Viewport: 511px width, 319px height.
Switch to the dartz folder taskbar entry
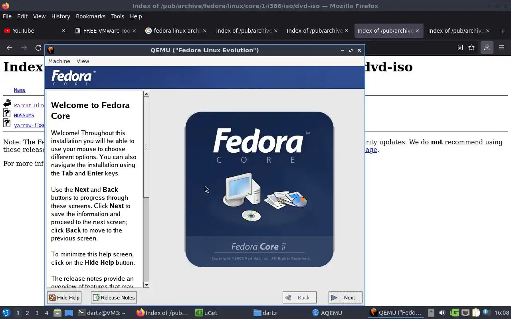pyautogui.click(x=280, y=313)
